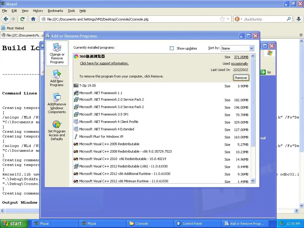The width and height of the screenshot is (304, 228).
Task: Click the program list vertical scrollbar thumb
Action: point(253,102)
